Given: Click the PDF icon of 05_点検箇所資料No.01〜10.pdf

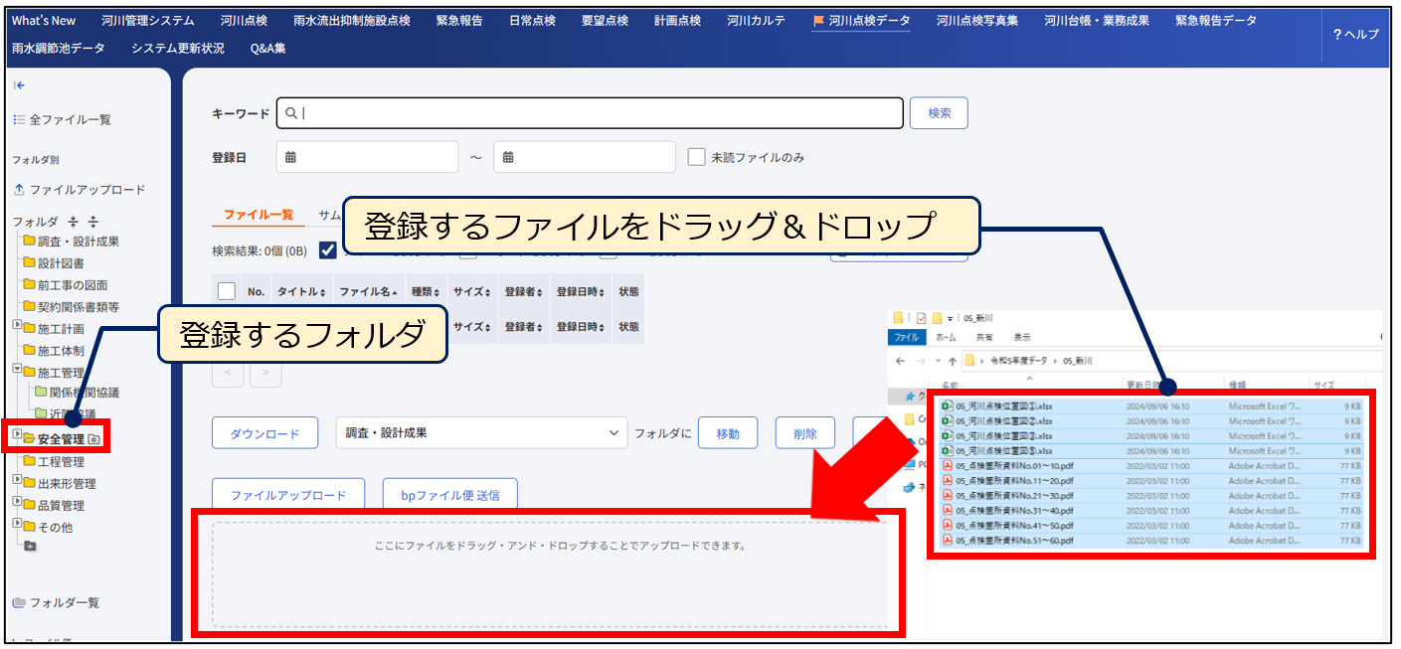Looking at the screenshot, I should click(948, 465).
